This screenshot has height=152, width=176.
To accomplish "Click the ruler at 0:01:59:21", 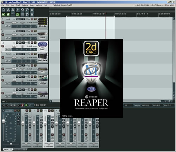I will point(77,14).
